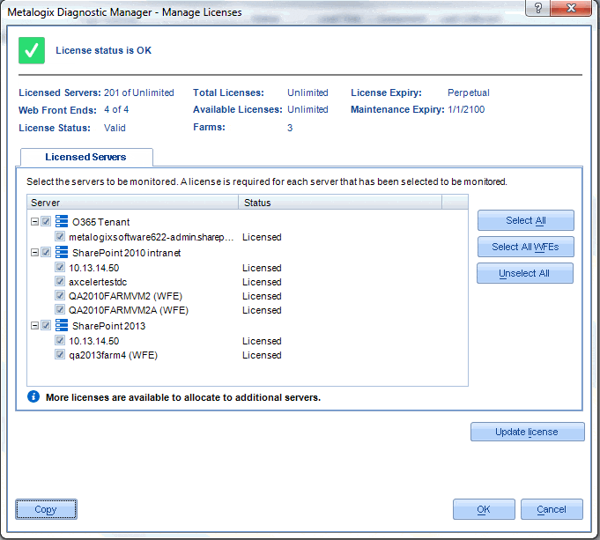Image resolution: width=600 pixels, height=540 pixels.
Task: Click the blue information icon
Action: pos(33,396)
